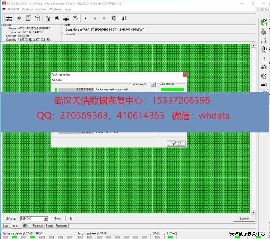
Task: Switch to the Structure tab
Action: click(38, 225)
